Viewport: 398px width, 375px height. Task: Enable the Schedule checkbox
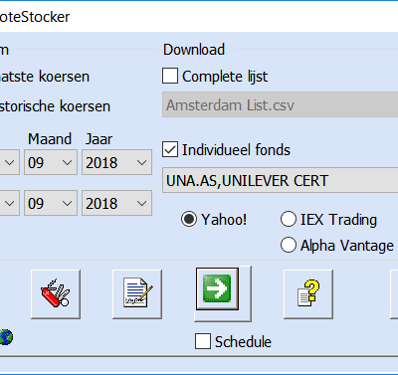(203, 341)
